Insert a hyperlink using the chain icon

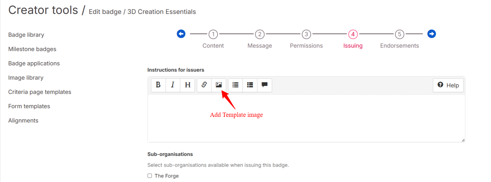pyautogui.click(x=204, y=85)
